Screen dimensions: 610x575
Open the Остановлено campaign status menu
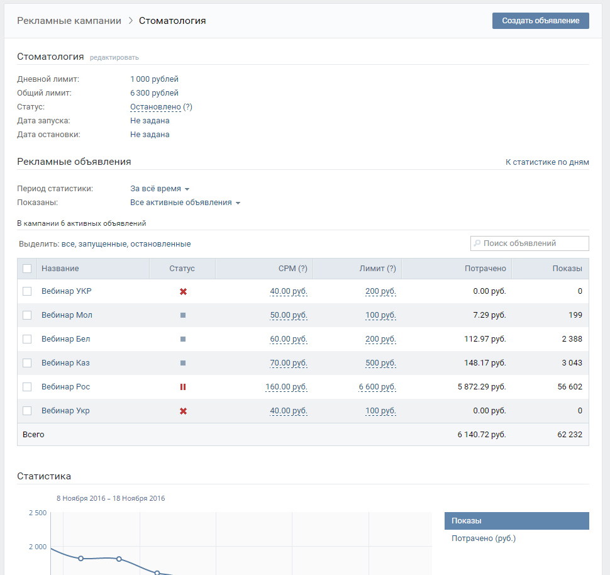tap(155, 107)
